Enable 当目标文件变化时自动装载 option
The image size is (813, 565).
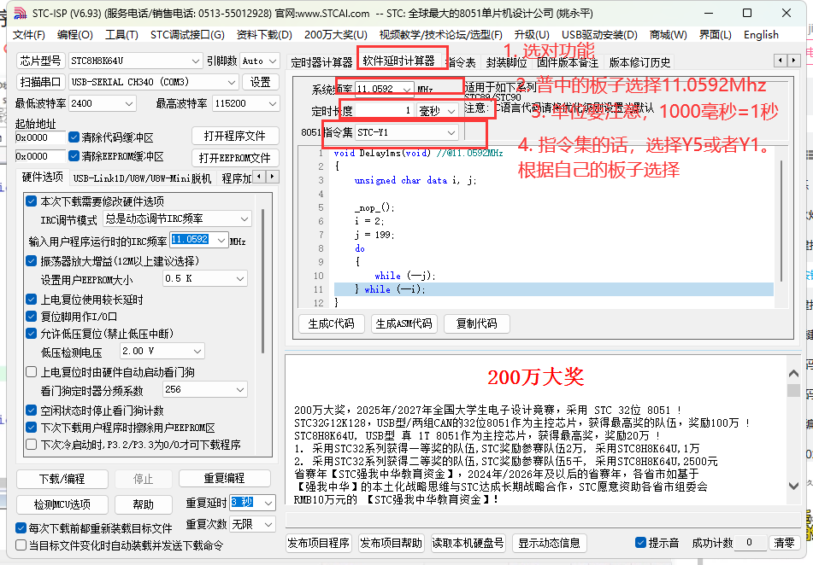21,545
